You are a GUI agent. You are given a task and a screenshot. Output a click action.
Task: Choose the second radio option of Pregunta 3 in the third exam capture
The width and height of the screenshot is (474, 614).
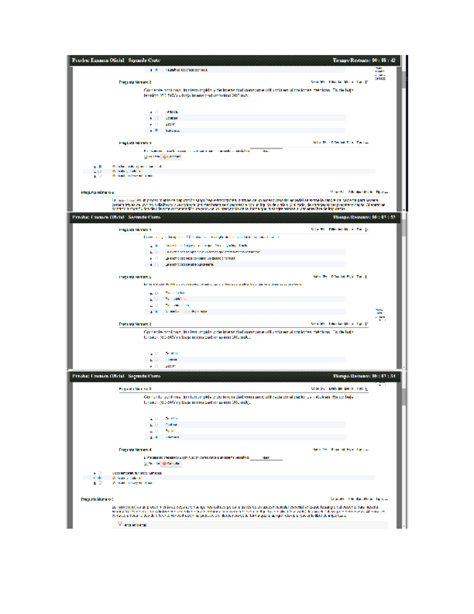click(156, 424)
